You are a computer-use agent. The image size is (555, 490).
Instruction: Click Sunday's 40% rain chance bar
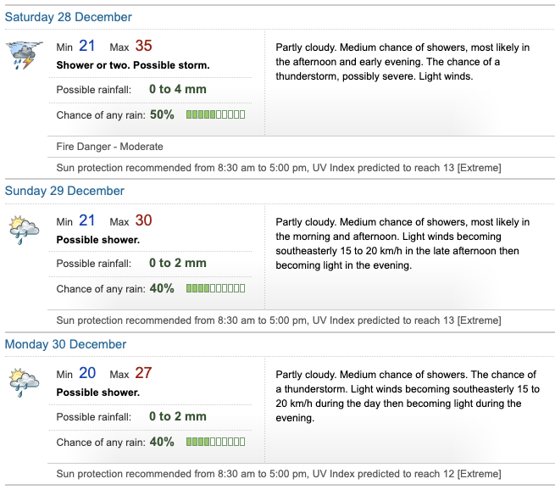tap(215, 289)
